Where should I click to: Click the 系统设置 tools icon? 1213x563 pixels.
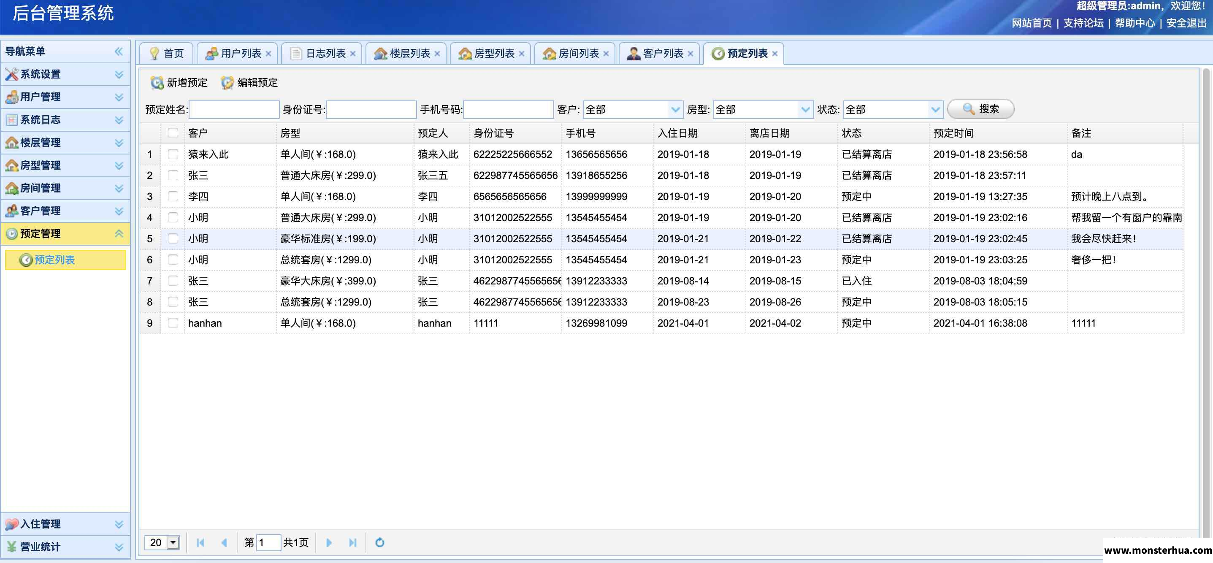[11, 74]
